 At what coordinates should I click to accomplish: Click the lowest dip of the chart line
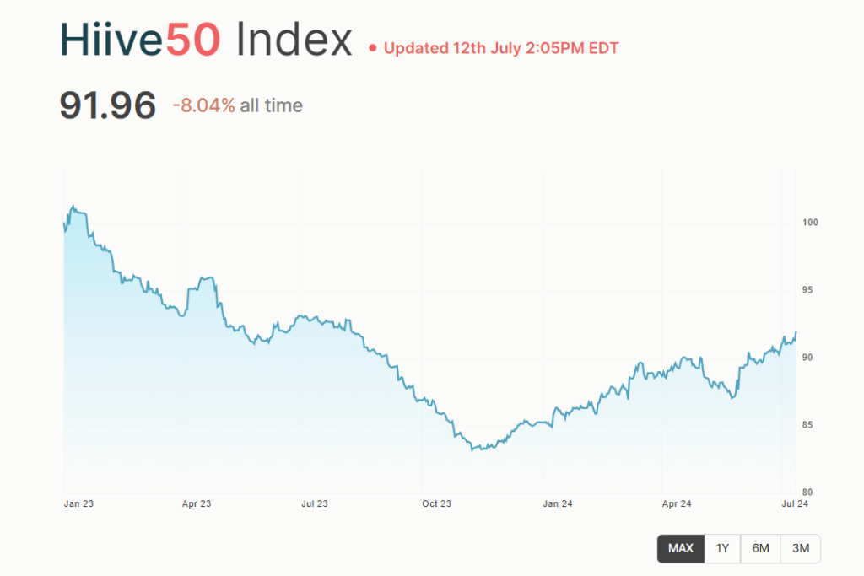click(472, 451)
